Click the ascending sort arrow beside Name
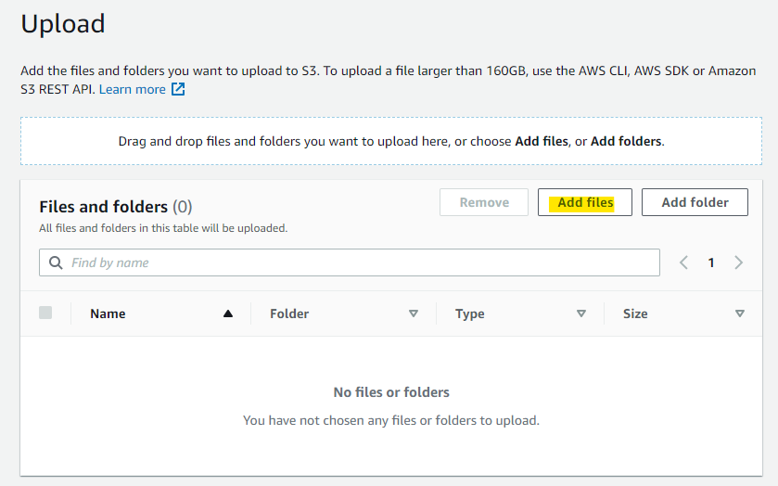Image resolution: width=778 pixels, height=486 pixels. click(x=228, y=313)
